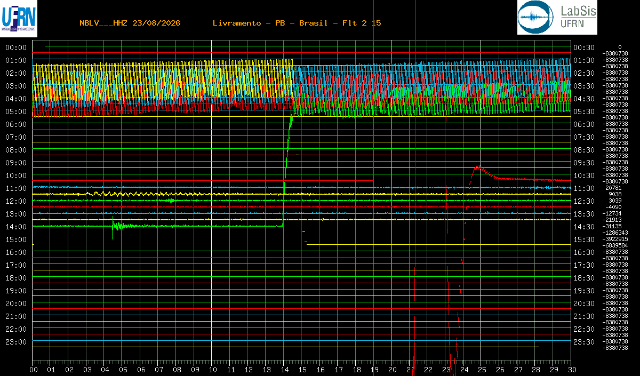Click the 08:30 half-hour label

(583, 150)
